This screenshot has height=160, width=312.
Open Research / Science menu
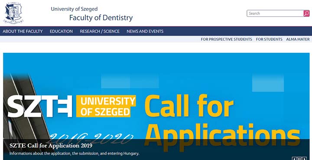[100, 31]
